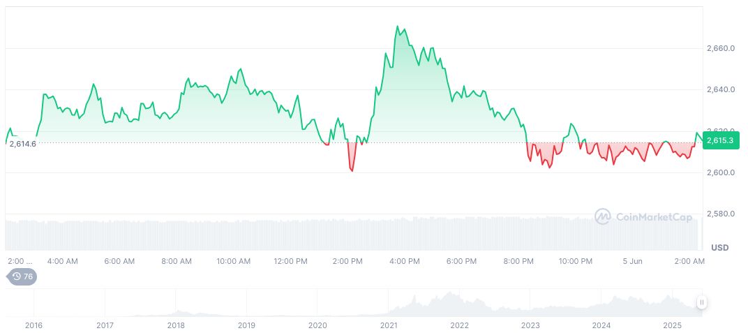The width and height of the screenshot is (748, 333).
Task: Click the green current price tag 2,615.3
Action: (719, 140)
